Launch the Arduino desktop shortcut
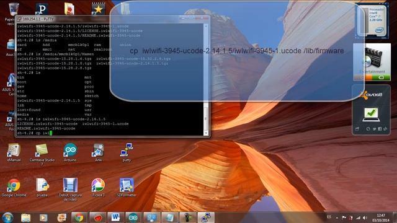The image size is (397, 223). click(70, 152)
